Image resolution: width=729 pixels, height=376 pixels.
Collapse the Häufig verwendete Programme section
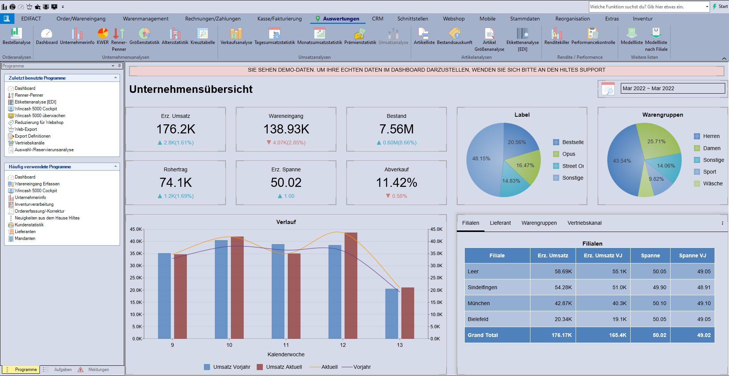coord(115,166)
